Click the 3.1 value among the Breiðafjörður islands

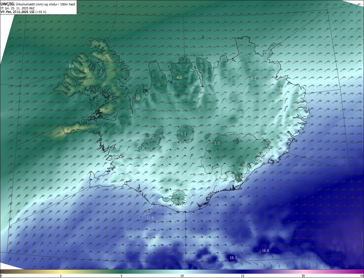102,110
